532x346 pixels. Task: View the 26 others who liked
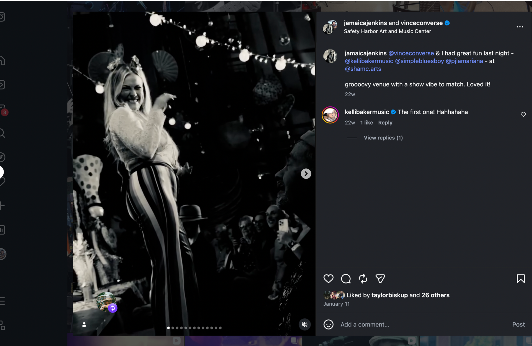point(435,295)
